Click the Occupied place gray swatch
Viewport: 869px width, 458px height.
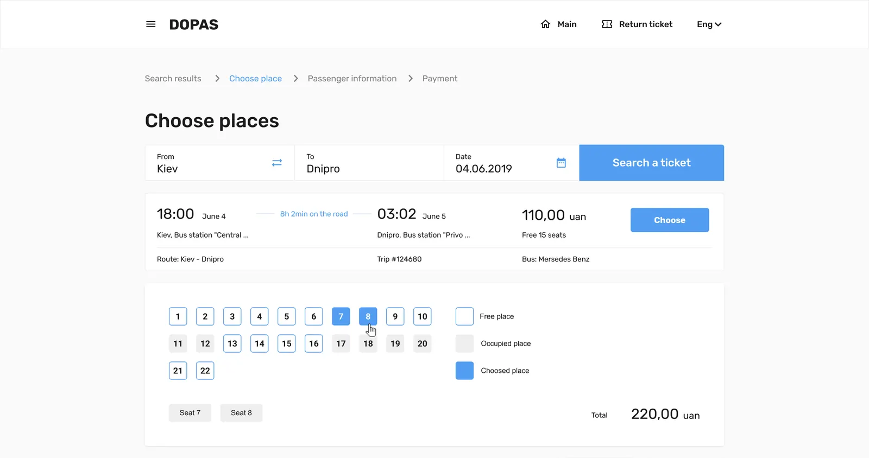(x=464, y=343)
